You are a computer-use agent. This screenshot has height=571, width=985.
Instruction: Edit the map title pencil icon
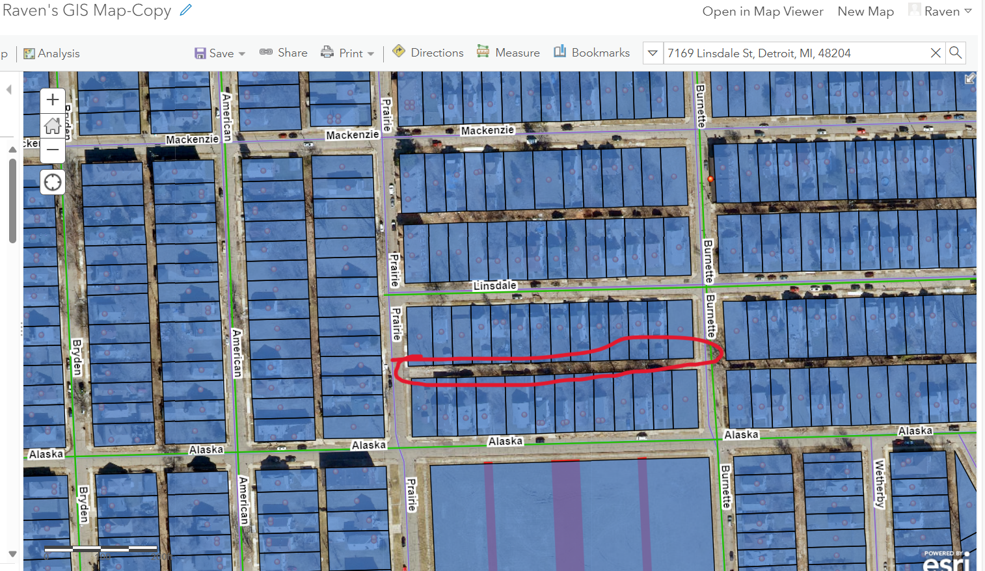click(x=186, y=10)
